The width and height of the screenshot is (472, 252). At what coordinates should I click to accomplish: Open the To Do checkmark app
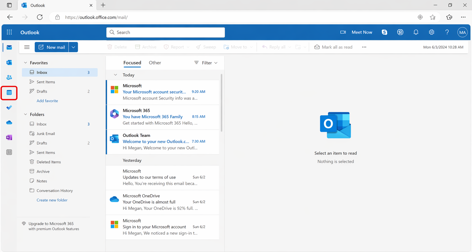tap(9, 108)
